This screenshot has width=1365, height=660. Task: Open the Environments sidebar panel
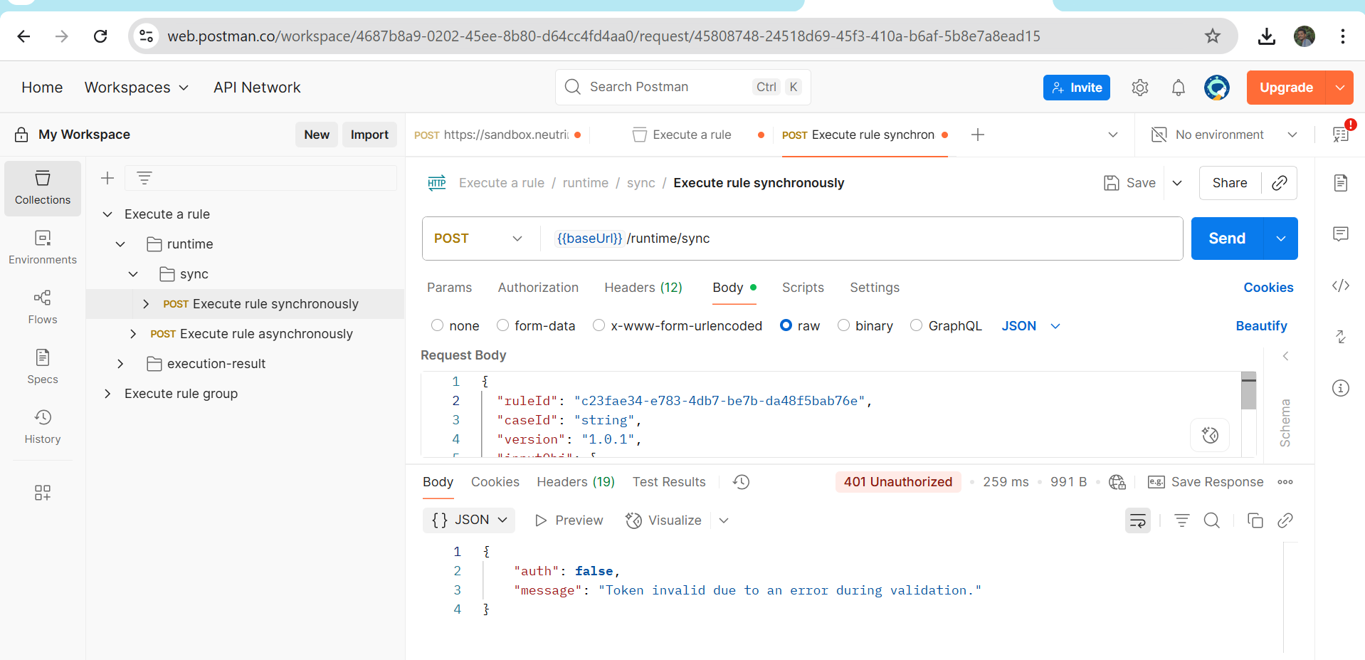tap(43, 248)
